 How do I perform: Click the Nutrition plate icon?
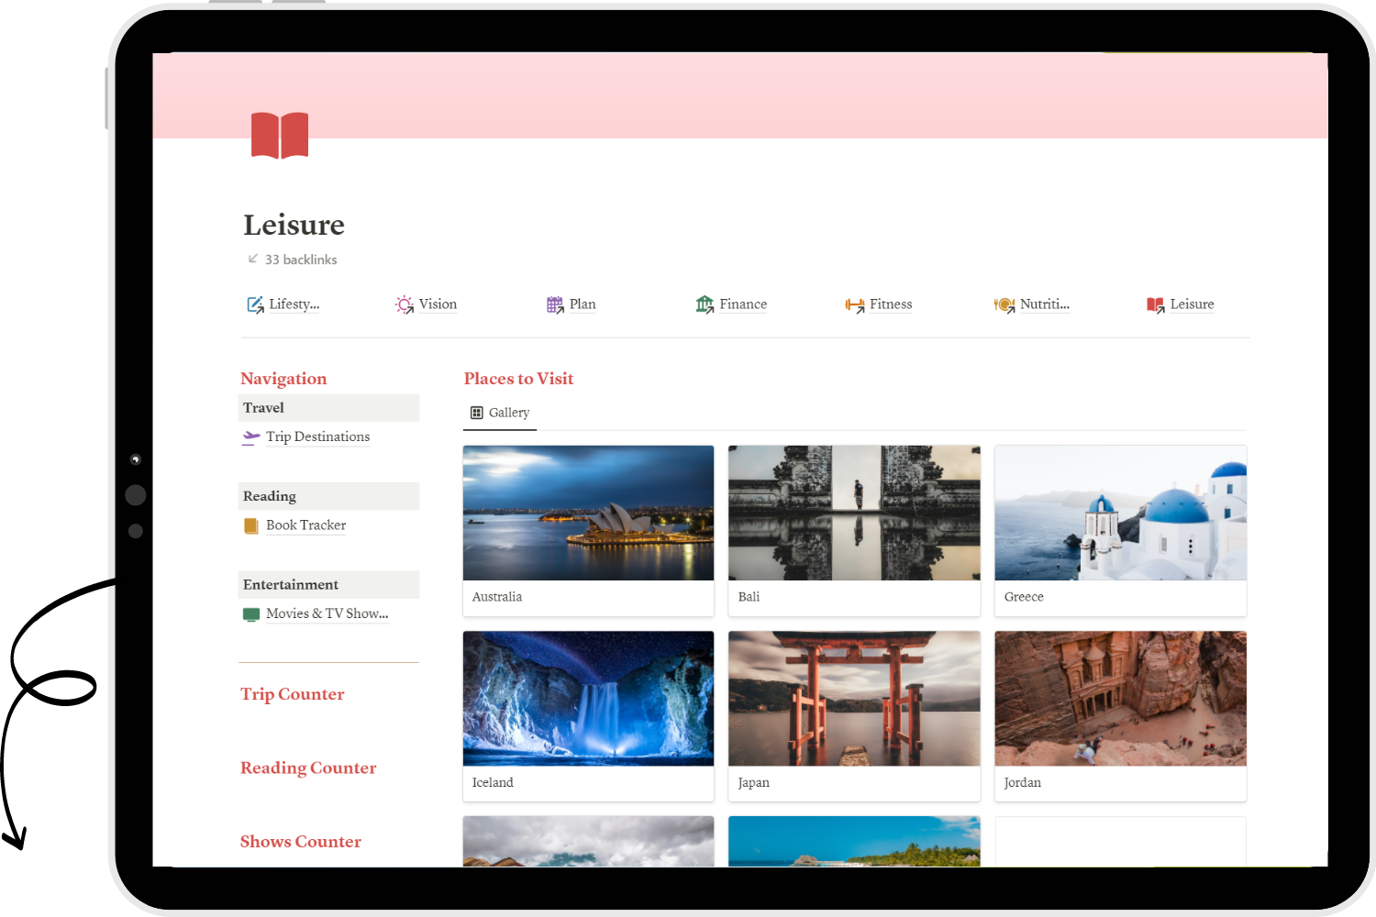tap(1004, 304)
